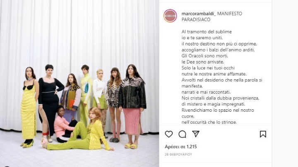
Task: Open comments with the speech bubble icon
Action: (182, 134)
